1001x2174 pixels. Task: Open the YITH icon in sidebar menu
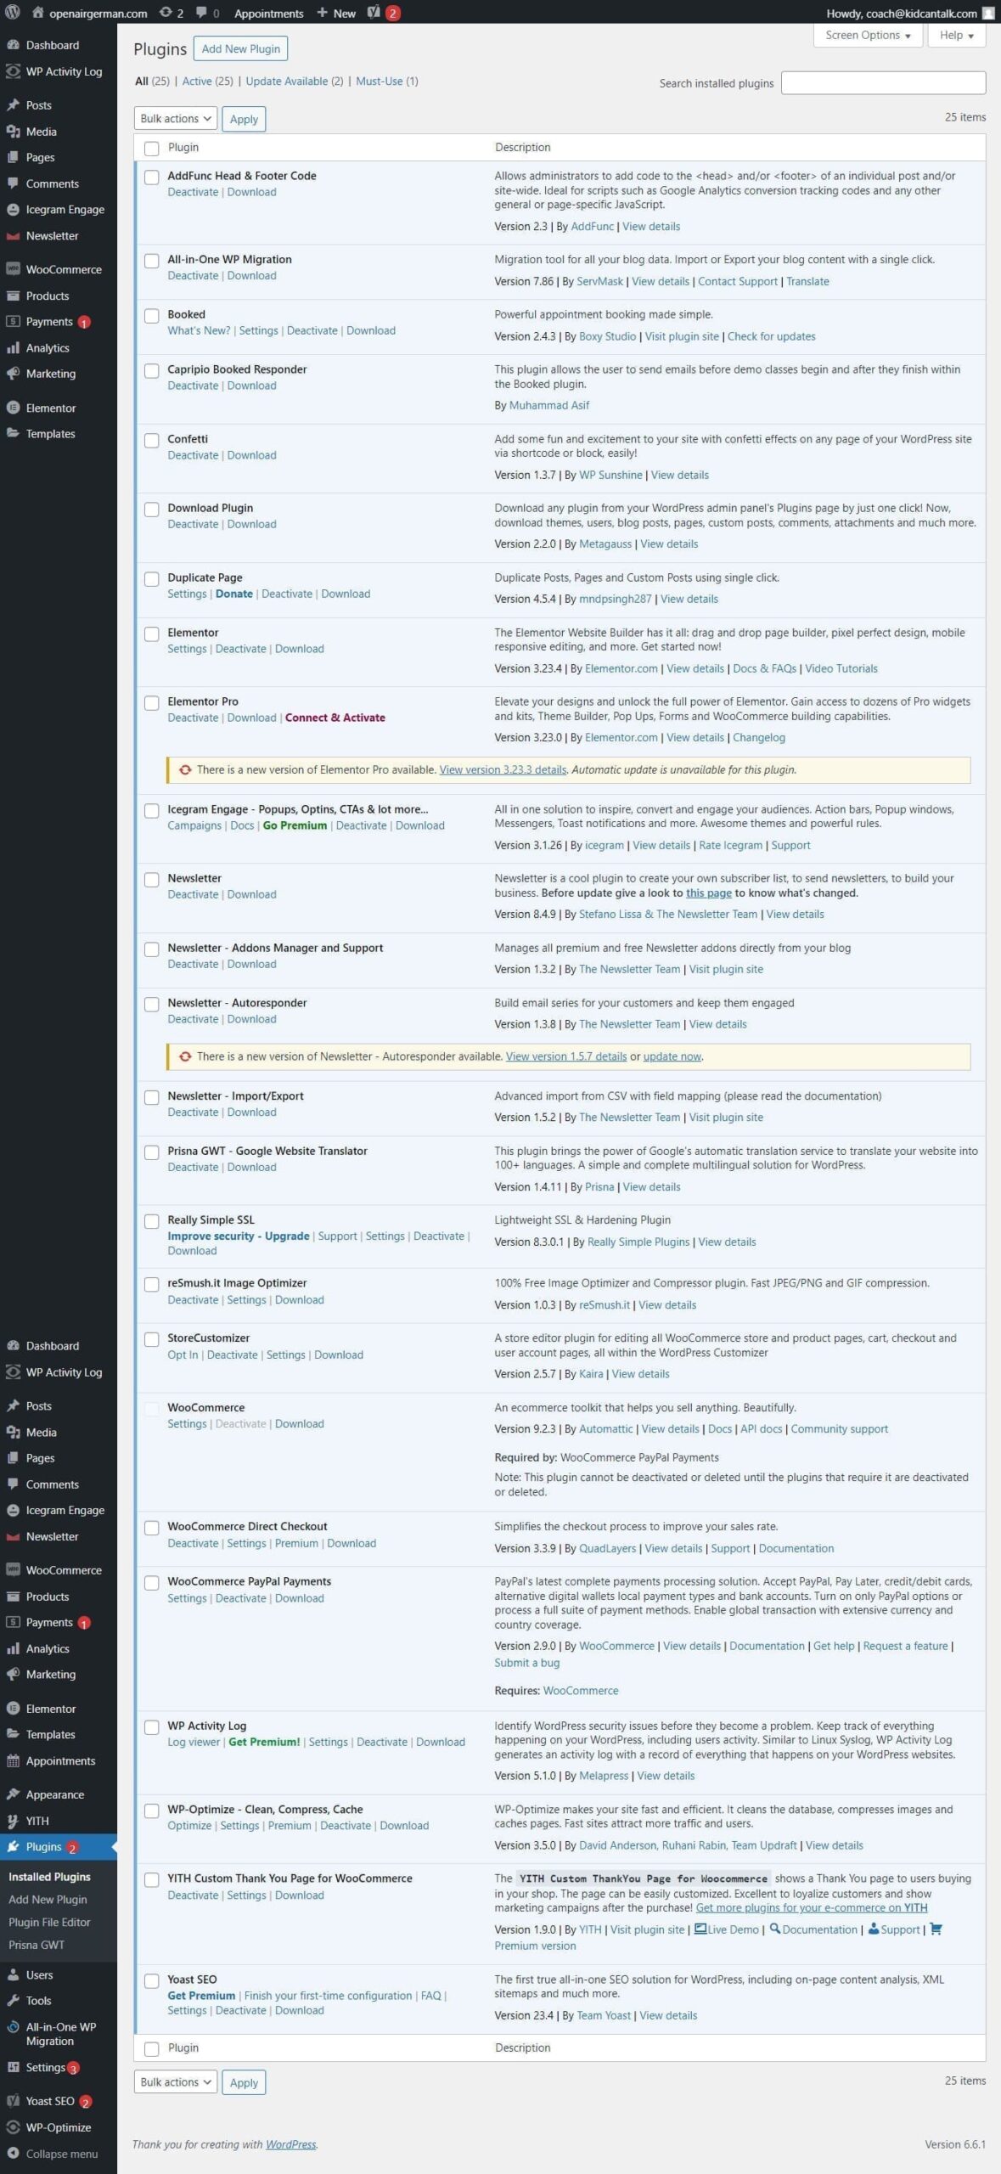coord(13,1821)
